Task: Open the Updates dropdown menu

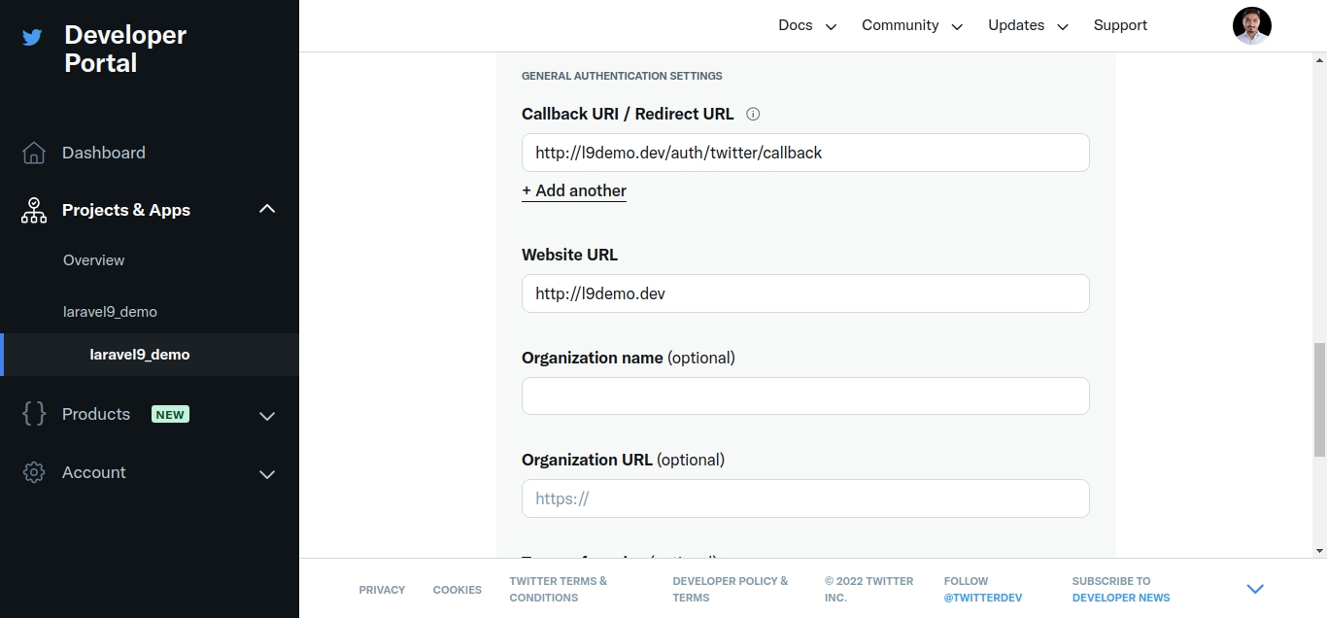Action: 1027,25
